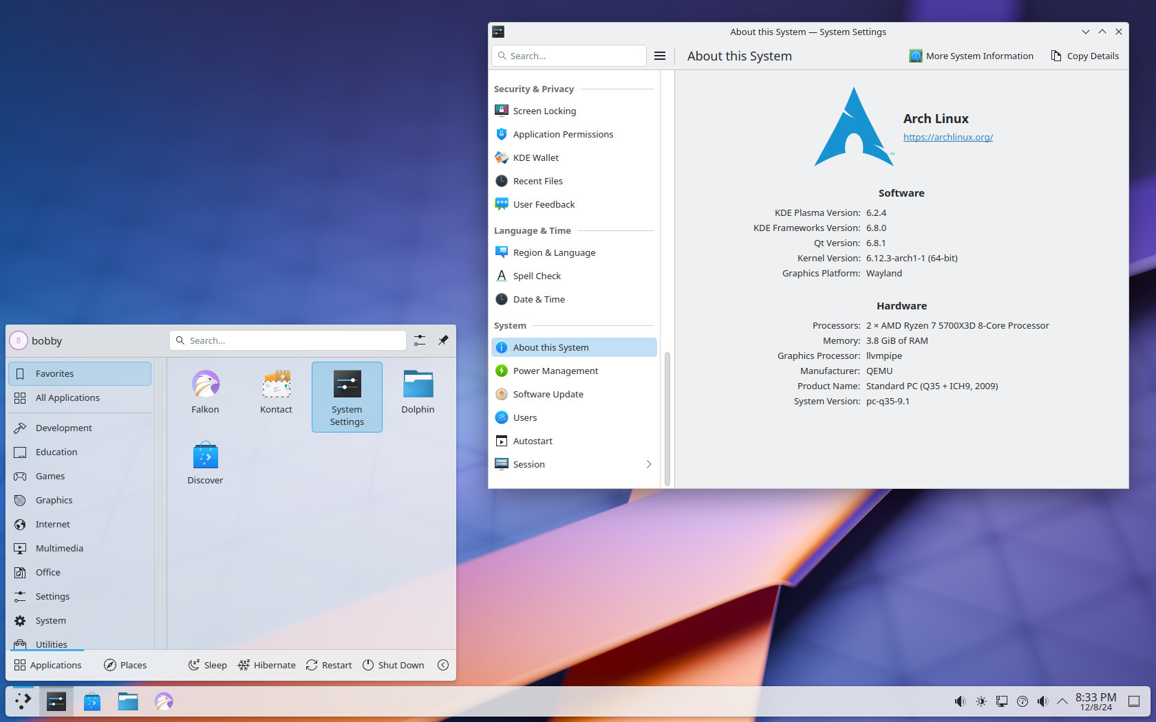
Task: Click the bobby user avatar
Action: 19,340
